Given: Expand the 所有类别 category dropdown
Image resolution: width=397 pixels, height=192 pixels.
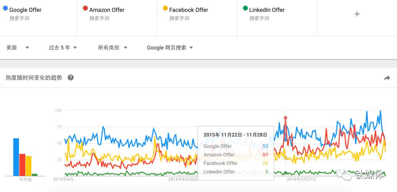Looking at the screenshot, I should [113, 48].
